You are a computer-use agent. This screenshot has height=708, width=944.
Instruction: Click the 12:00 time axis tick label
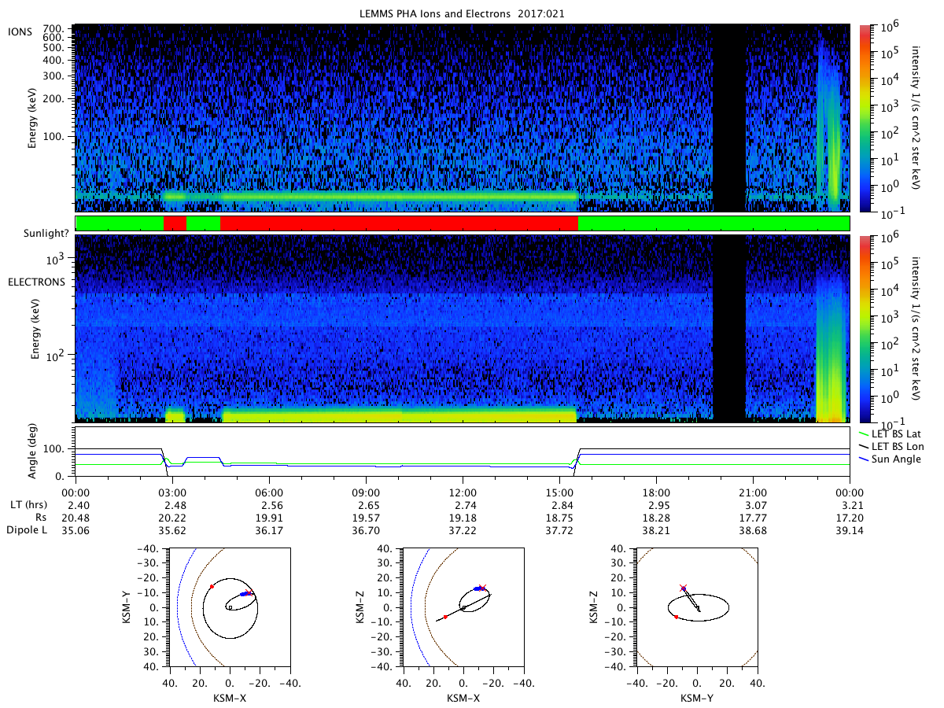463,489
